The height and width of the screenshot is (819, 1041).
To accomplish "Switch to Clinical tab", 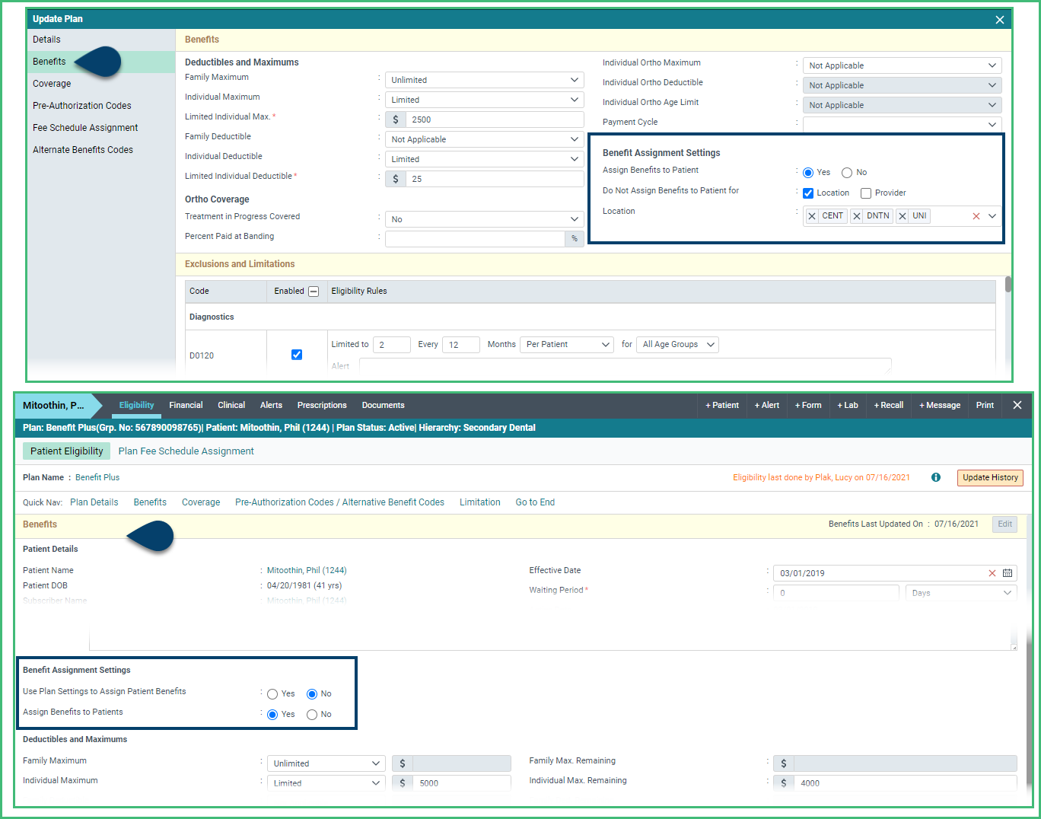I will click(231, 405).
